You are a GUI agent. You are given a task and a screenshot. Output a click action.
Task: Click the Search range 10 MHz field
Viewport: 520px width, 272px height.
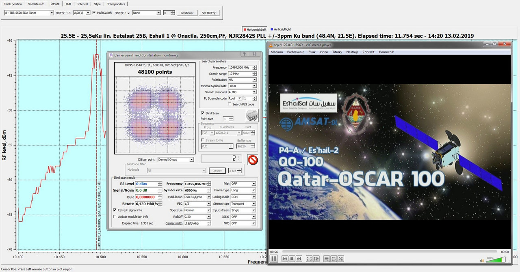(242, 74)
